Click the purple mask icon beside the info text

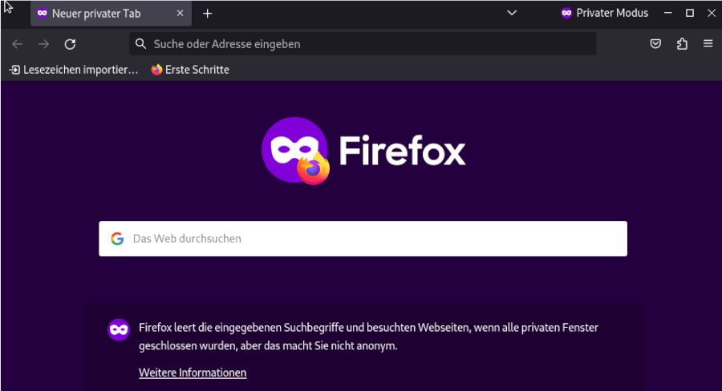pos(119,329)
